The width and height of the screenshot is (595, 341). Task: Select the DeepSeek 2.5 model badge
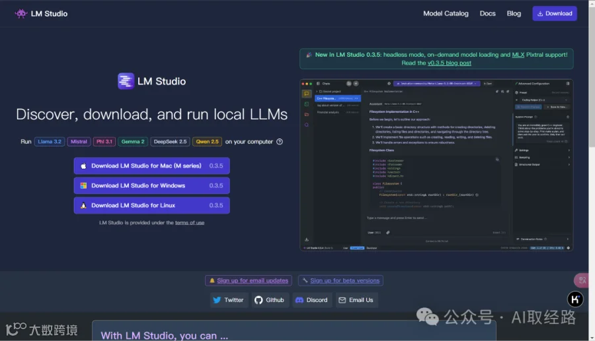(170, 142)
